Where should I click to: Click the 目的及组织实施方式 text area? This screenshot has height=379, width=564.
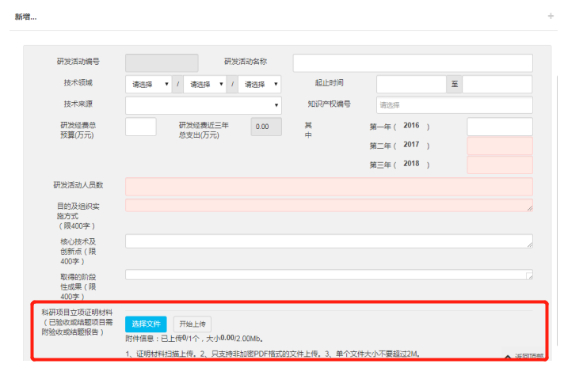tap(328, 206)
